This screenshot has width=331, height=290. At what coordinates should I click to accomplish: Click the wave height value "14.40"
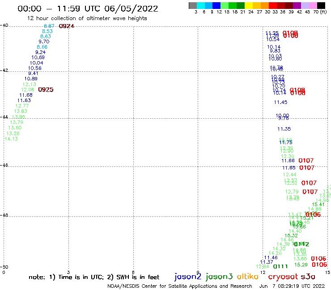click(295, 231)
